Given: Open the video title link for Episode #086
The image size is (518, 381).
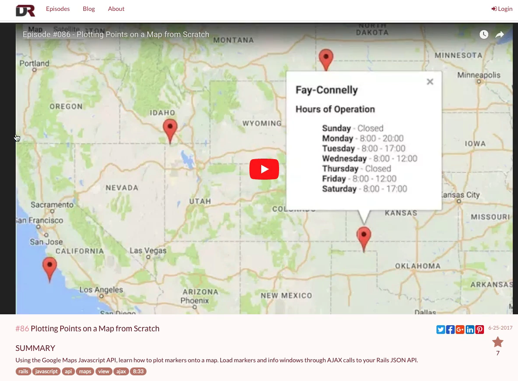Looking at the screenshot, I should [116, 34].
